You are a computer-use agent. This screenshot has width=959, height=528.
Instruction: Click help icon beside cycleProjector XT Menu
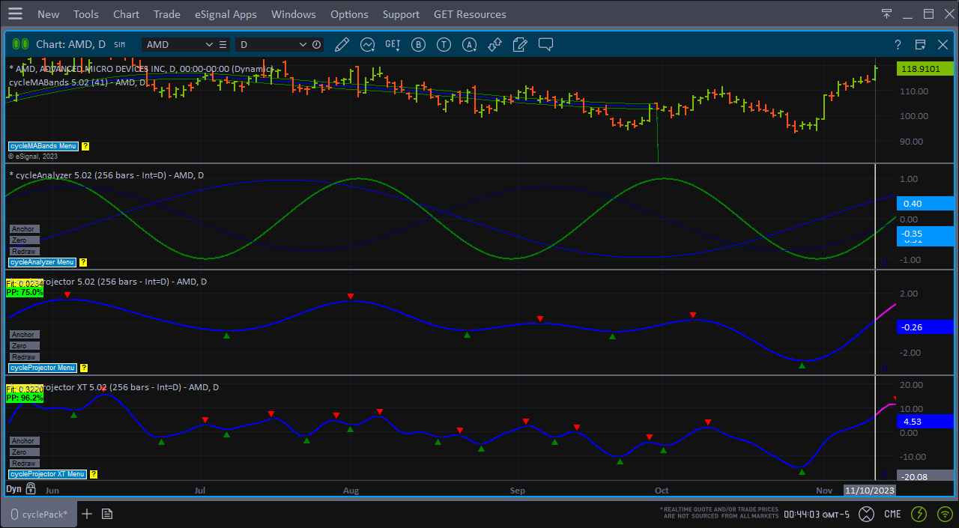[94, 474]
